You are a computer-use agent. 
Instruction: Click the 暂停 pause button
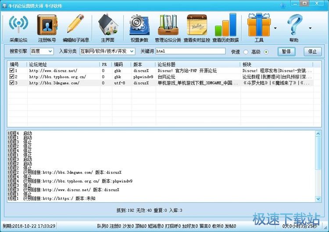286,52
